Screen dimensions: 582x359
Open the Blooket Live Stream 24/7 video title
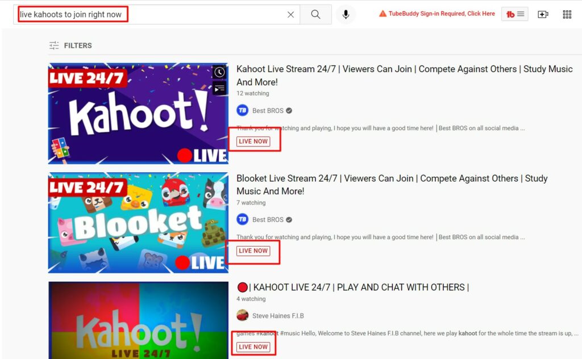[392, 185]
